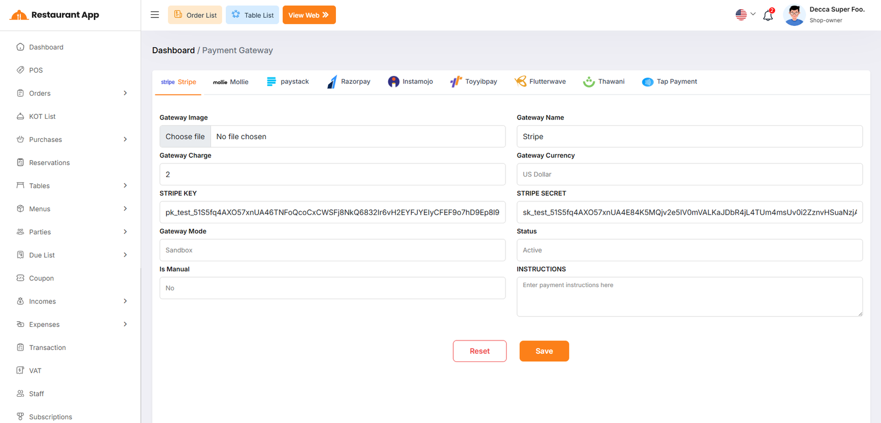Click the Gateway Charge input field
881x423 pixels.
pos(332,174)
